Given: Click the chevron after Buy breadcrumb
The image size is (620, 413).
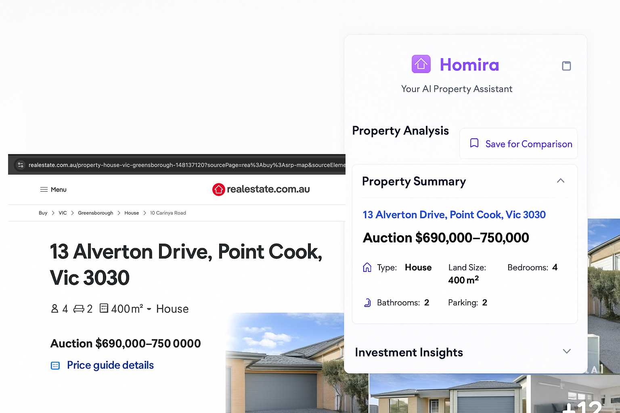Looking at the screenshot, I should coord(53,213).
